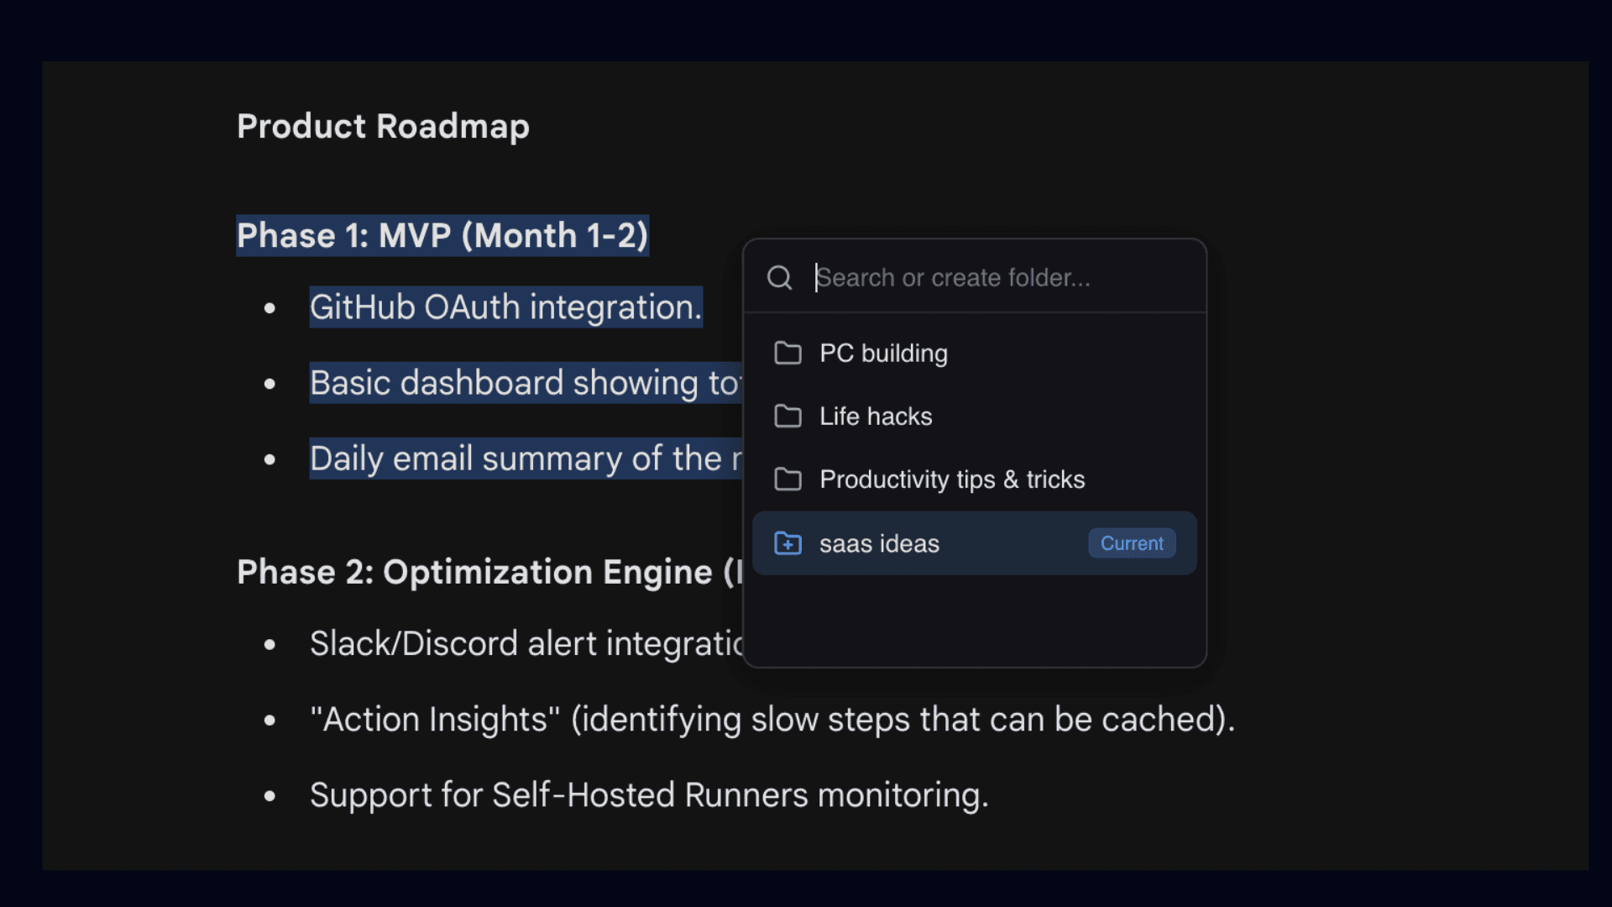Click the Slack/Discord alert integration bullet
Viewport: 1612px width, 907px height.
point(521,643)
